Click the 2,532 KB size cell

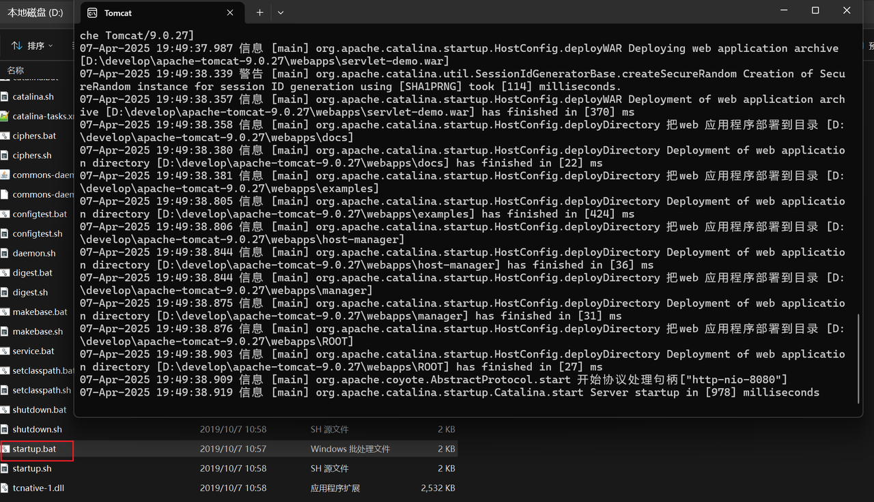coord(438,488)
